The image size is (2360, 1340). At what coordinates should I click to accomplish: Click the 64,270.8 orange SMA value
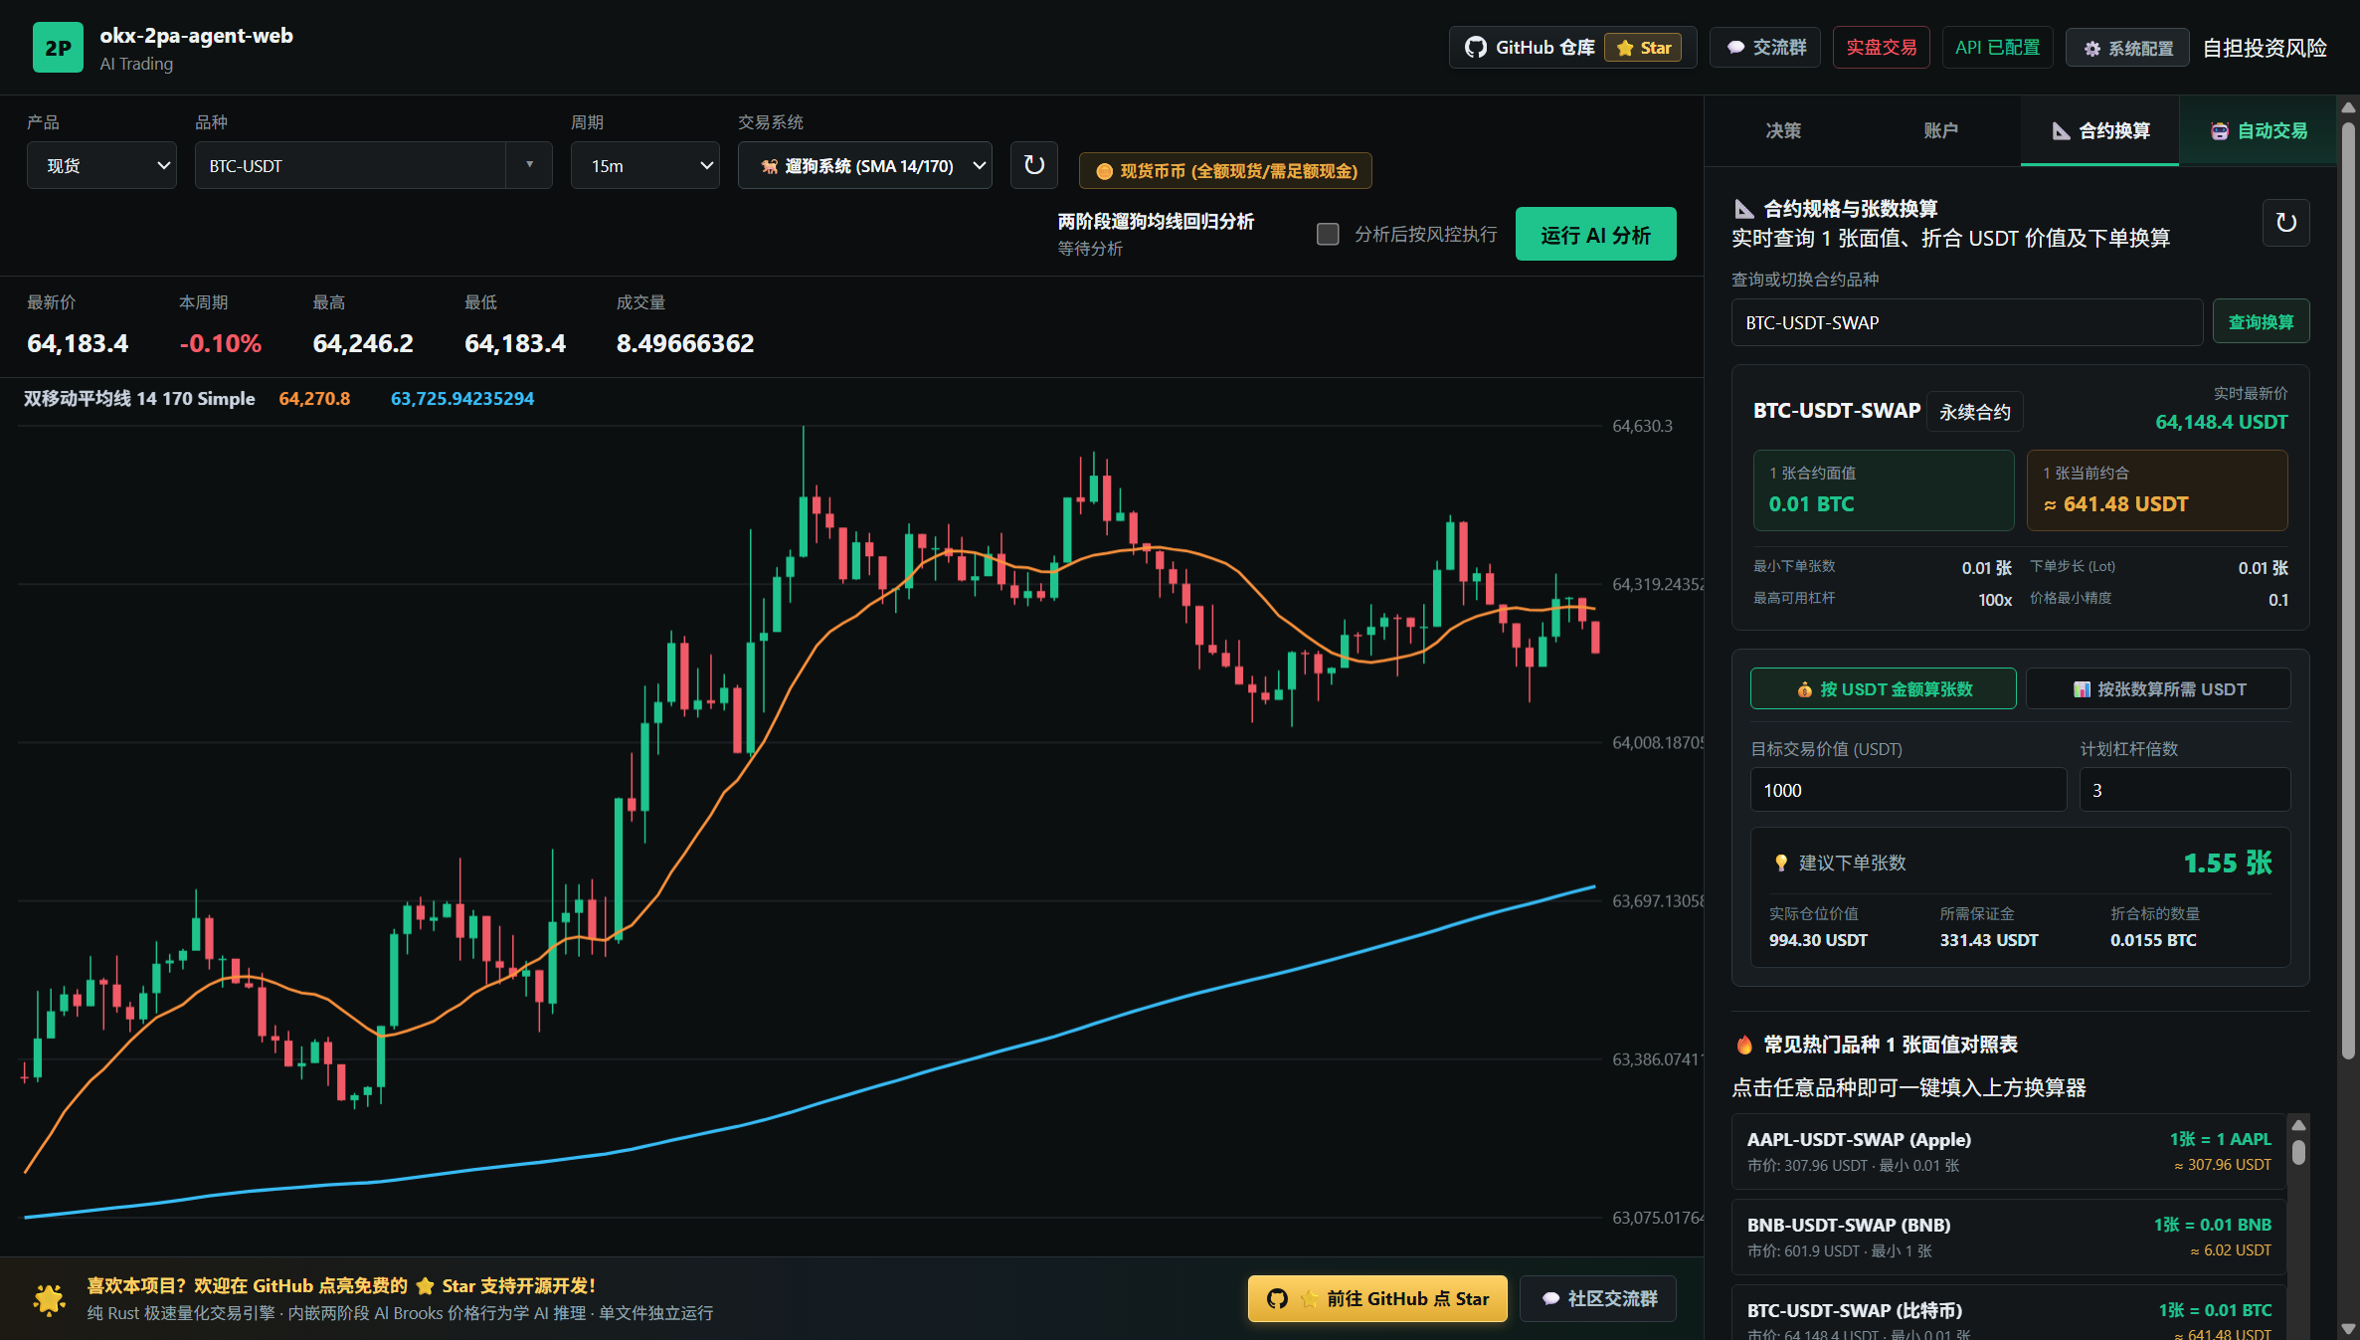(314, 398)
